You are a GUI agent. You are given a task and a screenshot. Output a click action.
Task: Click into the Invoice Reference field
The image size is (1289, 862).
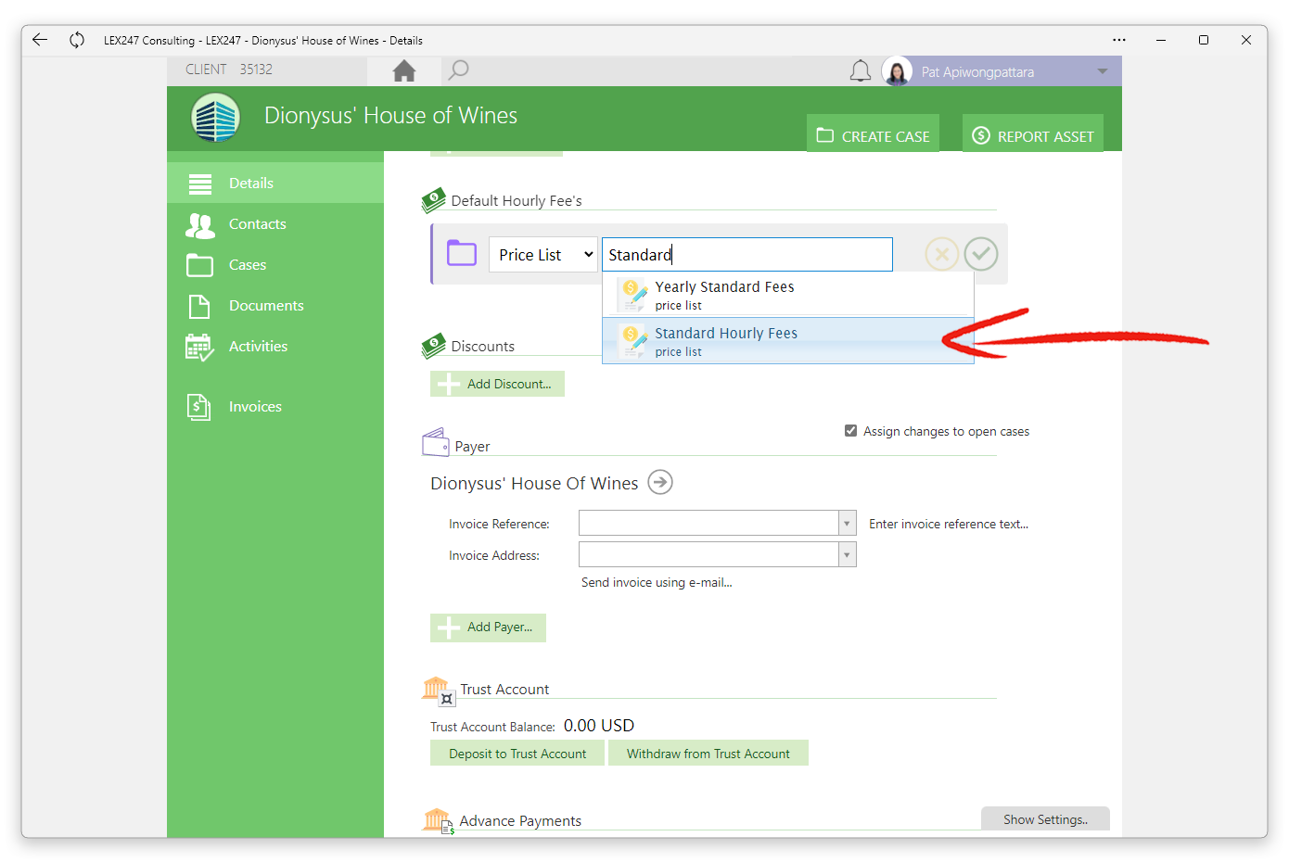click(x=709, y=524)
